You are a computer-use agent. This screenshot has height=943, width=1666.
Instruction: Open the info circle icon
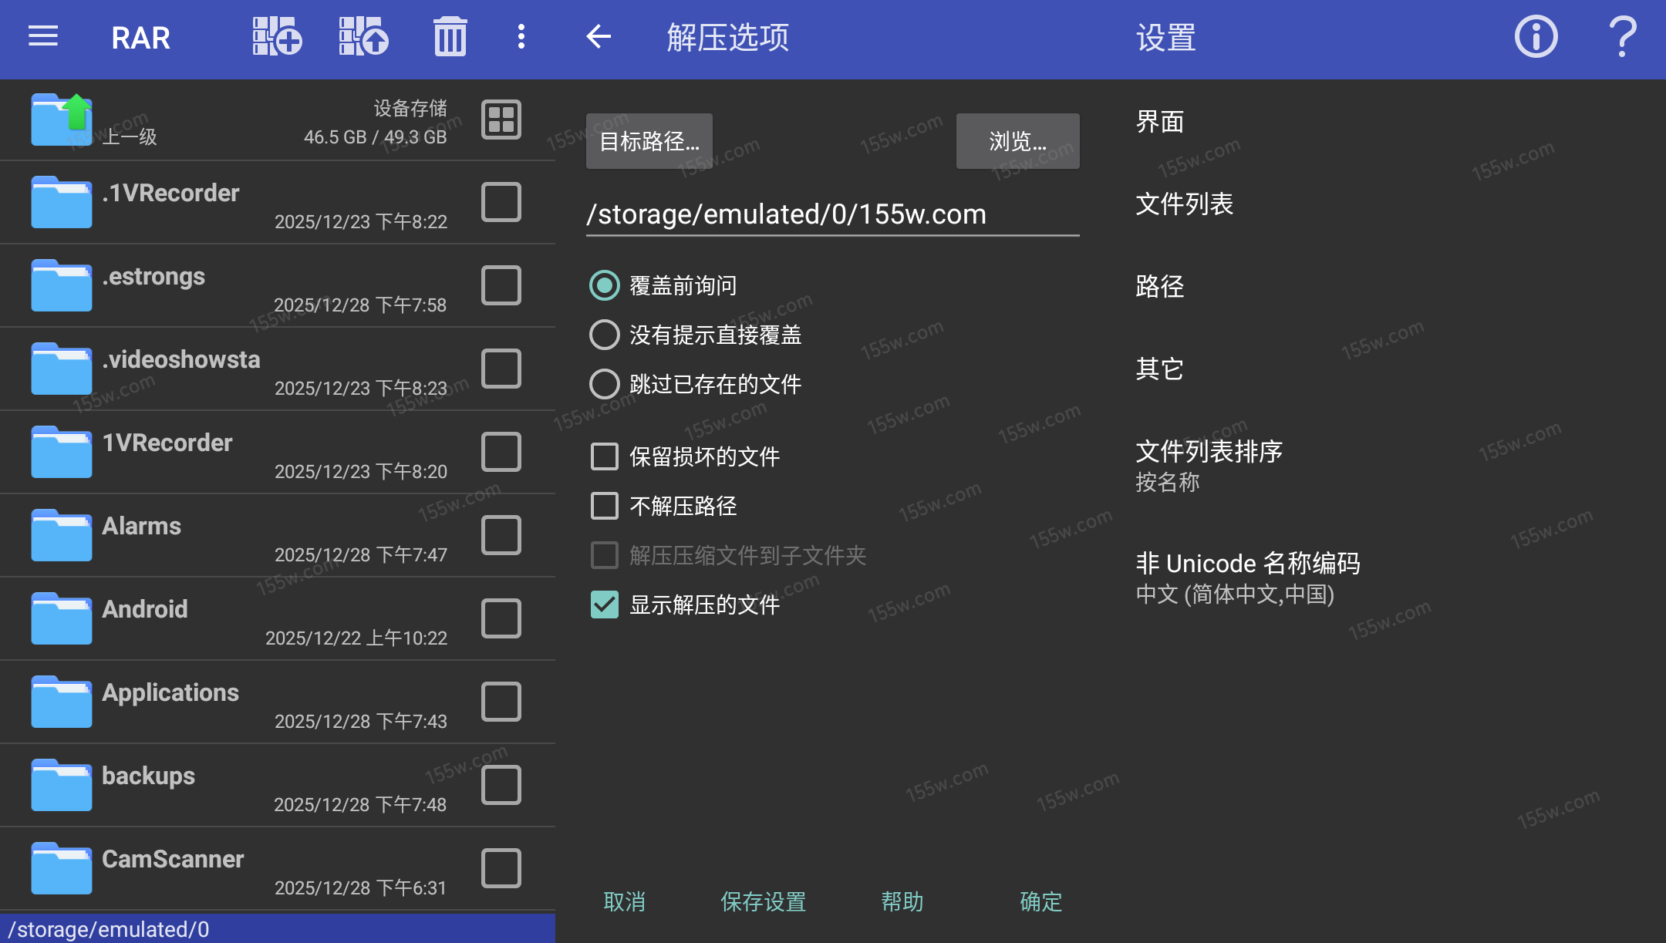1536,37
